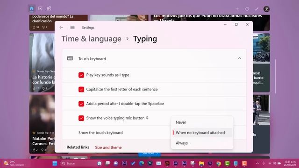Open Task View from the taskbar
Image resolution: width=299 pixels, height=168 pixels.
(x=107, y=163)
